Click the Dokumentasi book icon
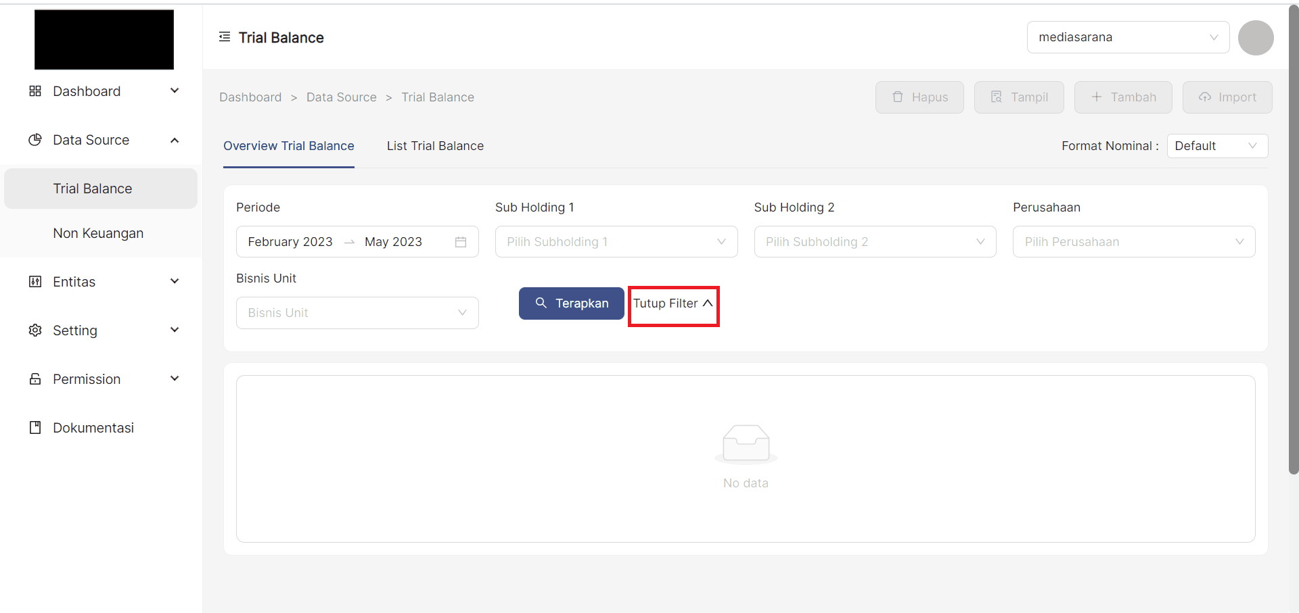 coord(35,428)
